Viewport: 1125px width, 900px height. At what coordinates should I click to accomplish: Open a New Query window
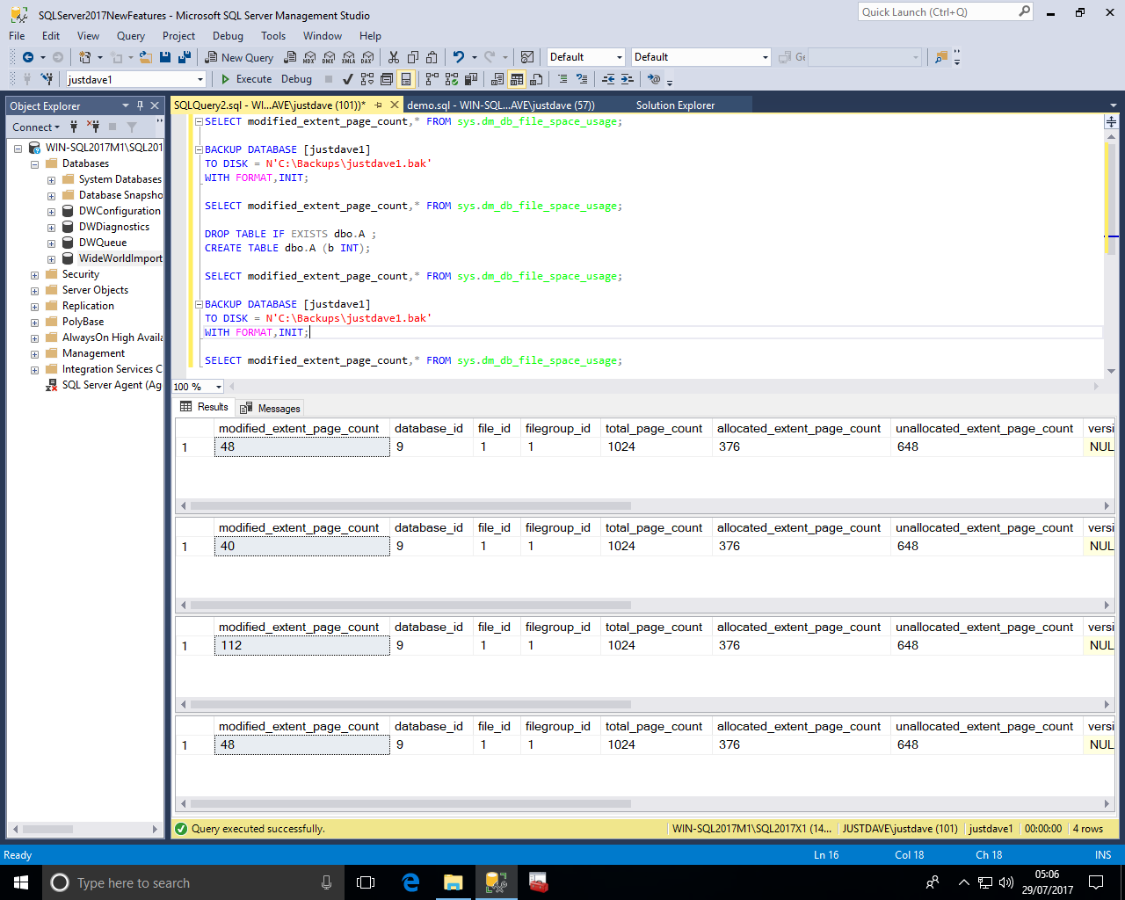coord(239,57)
